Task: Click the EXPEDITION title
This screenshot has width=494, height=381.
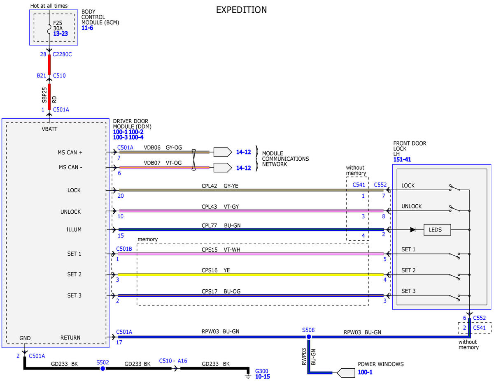Action: coord(241,9)
